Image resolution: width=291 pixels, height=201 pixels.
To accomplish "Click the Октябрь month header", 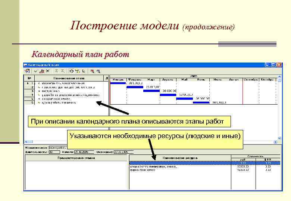I will pos(267,80).
